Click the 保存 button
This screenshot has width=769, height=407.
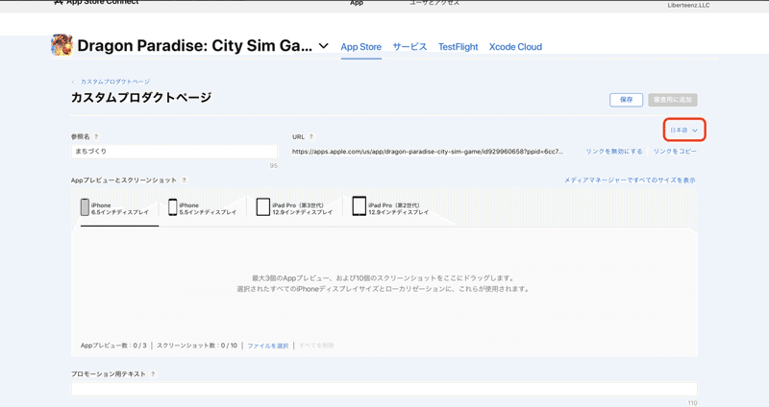[x=627, y=100]
